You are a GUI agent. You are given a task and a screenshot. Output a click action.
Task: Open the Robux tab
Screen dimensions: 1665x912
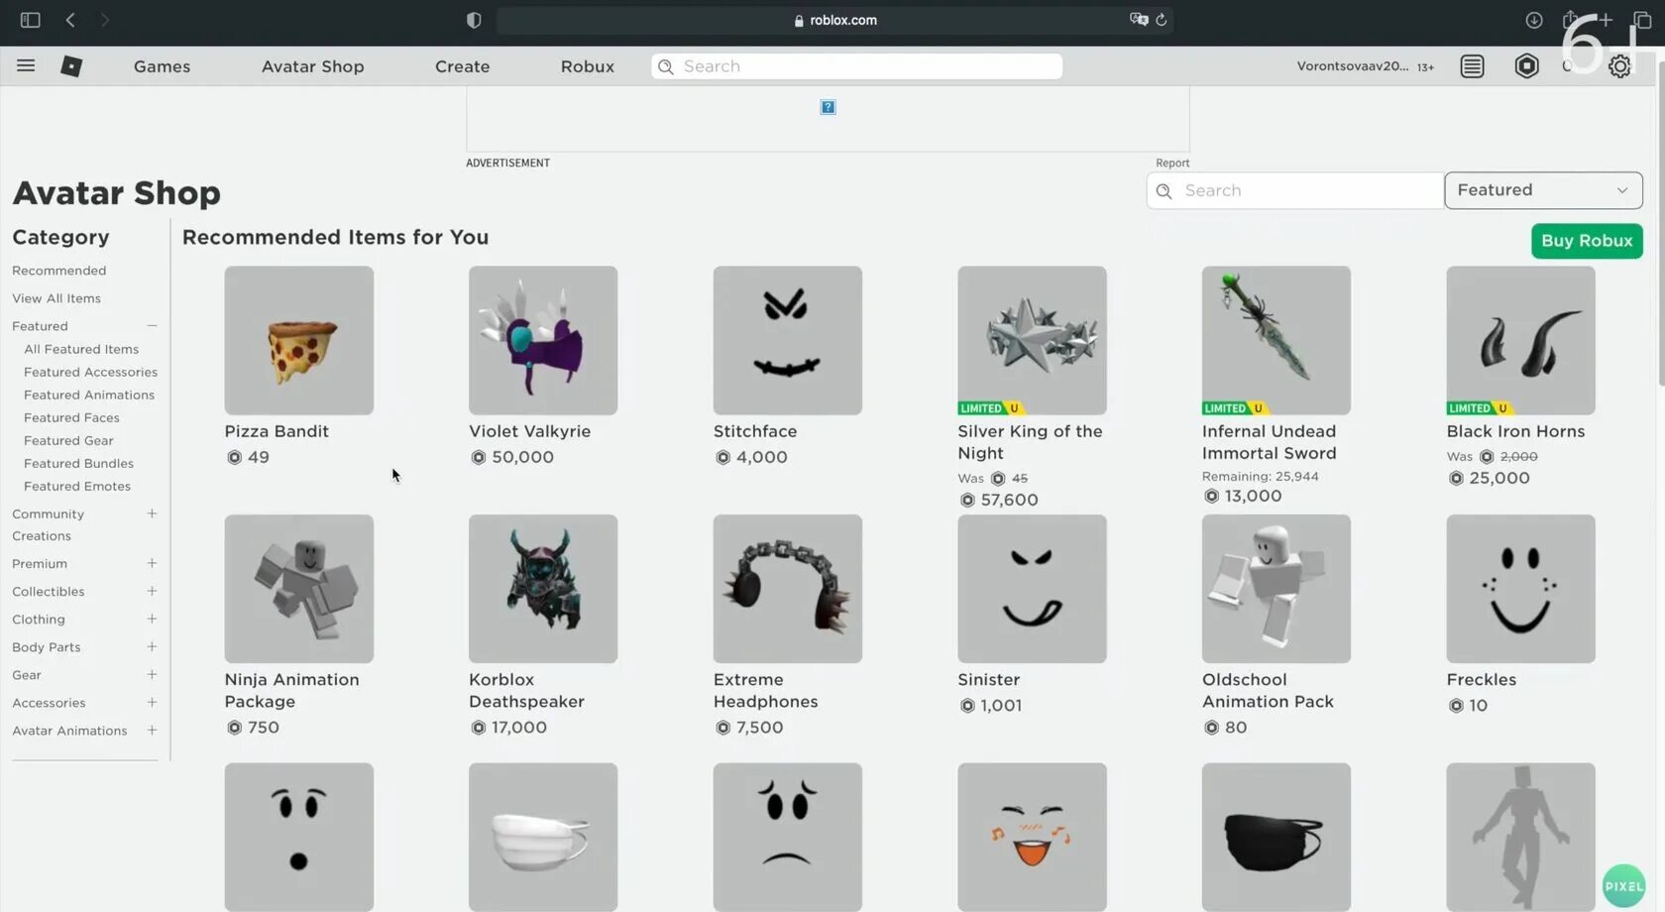pos(588,66)
